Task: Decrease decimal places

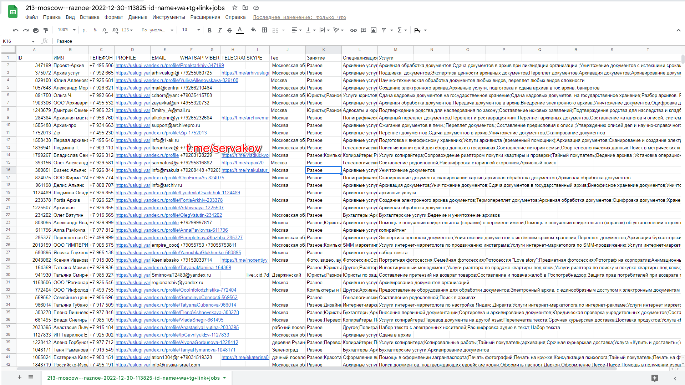Action: coord(105,30)
